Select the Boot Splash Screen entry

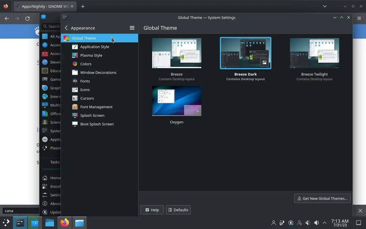99,124
